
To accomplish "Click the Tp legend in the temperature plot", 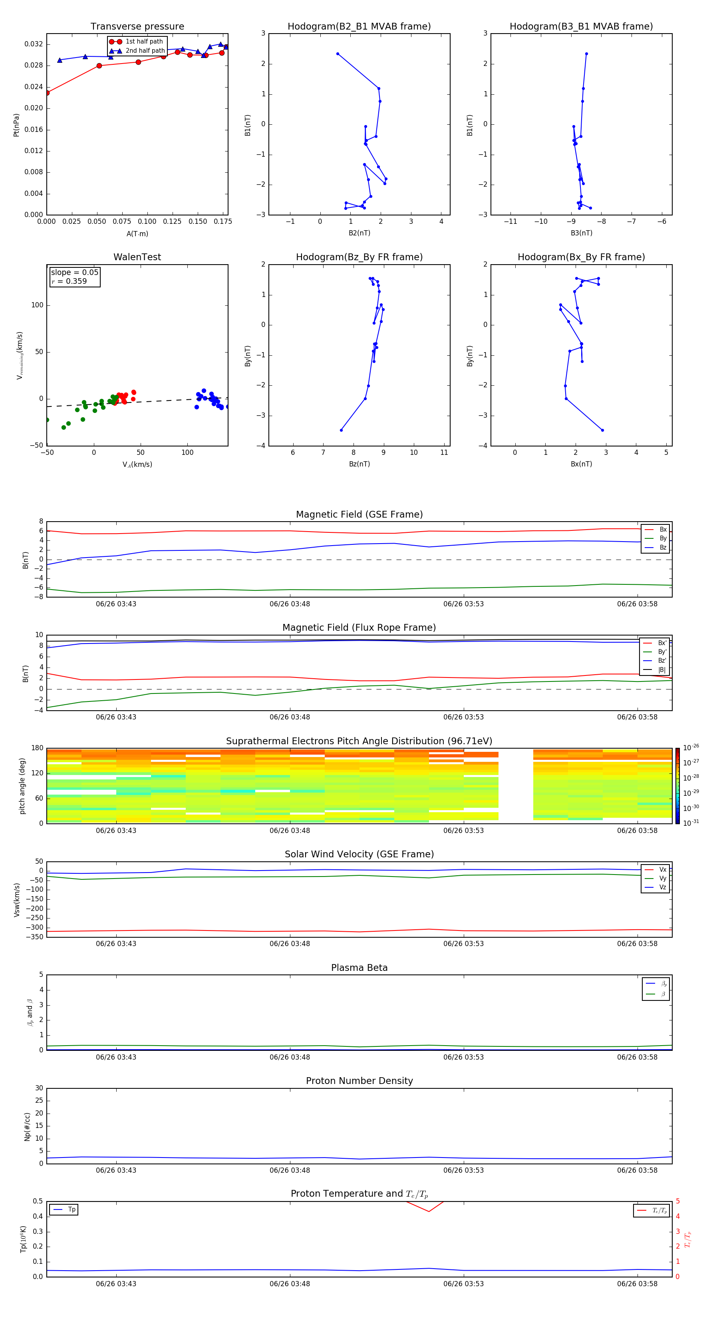I will tap(64, 1209).
